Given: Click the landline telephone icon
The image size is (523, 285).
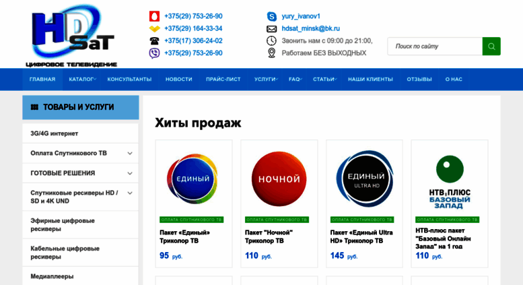Looking at the screenshot, I should click(154, 41).
